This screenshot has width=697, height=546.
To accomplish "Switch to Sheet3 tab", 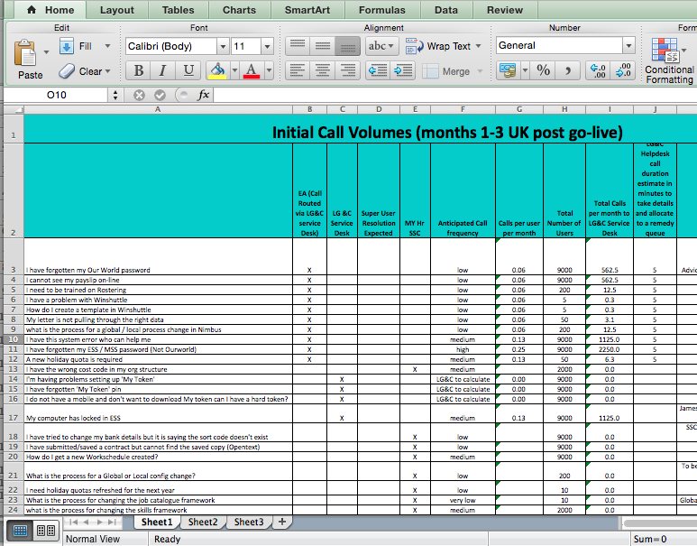I will 249,522.
